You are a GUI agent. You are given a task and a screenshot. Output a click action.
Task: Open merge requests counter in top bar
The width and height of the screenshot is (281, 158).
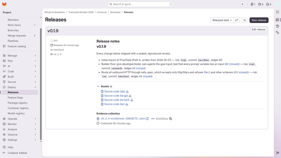(x=261, y=4)
